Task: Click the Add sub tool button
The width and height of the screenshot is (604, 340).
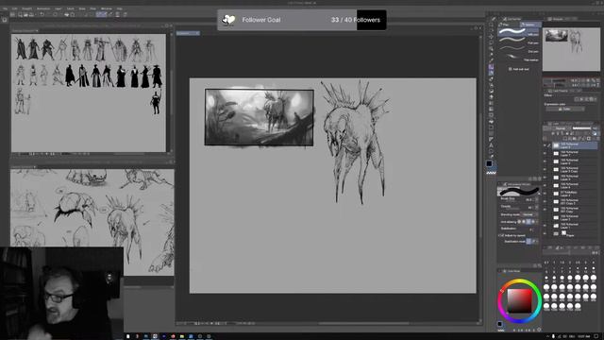Action: point(519,69)
